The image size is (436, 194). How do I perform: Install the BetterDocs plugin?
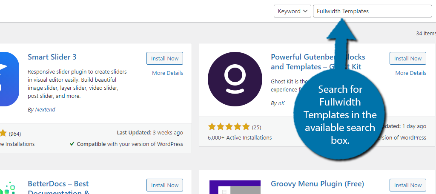[x=165, y=185]
